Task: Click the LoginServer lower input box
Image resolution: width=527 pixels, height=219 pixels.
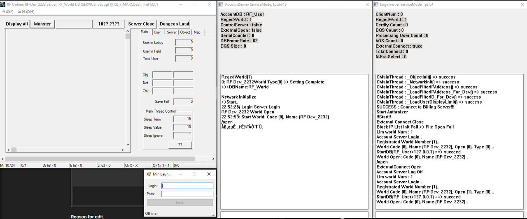Action: (x=450, y=215)
